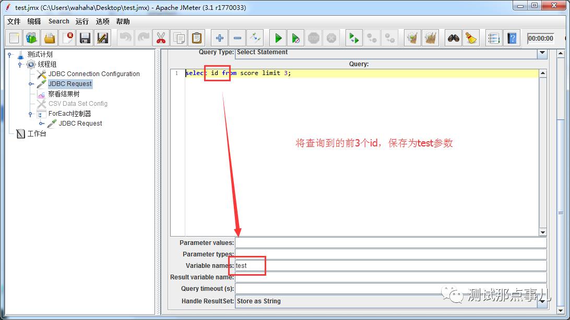Click the Open file folder icon

click(x=50, y=38)
